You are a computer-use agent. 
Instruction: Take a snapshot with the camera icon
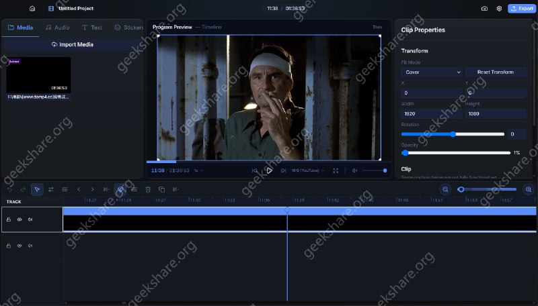pos(484,9)
